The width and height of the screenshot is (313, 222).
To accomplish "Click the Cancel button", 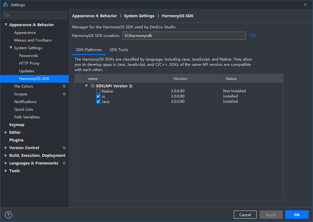I will coord(245,215).
